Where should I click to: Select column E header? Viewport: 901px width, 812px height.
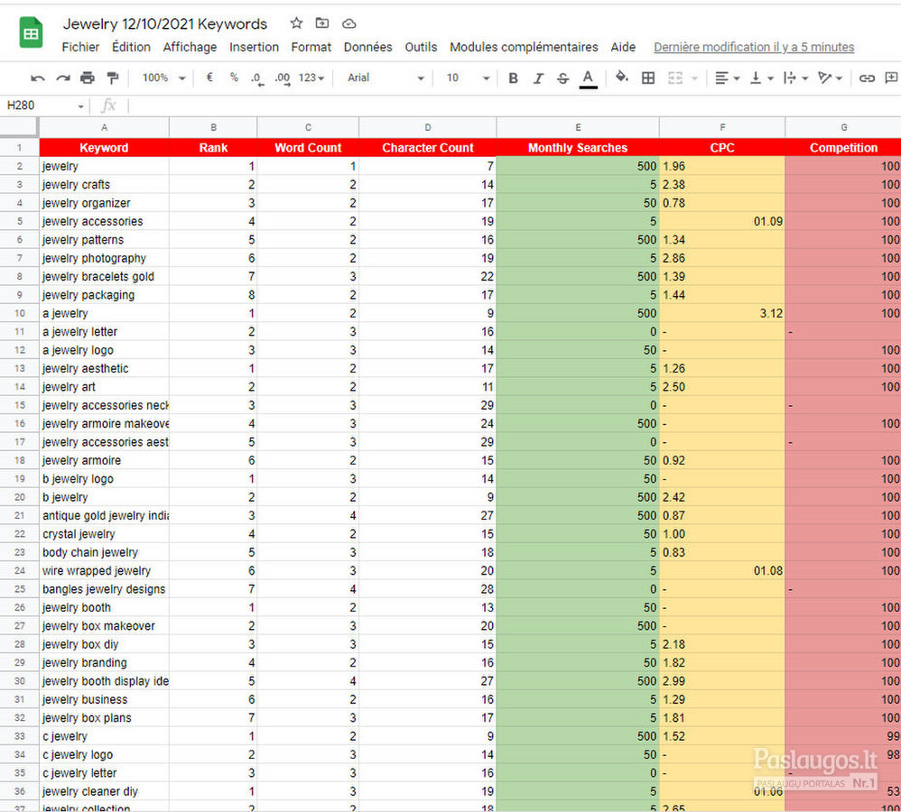tap(578, 127)
